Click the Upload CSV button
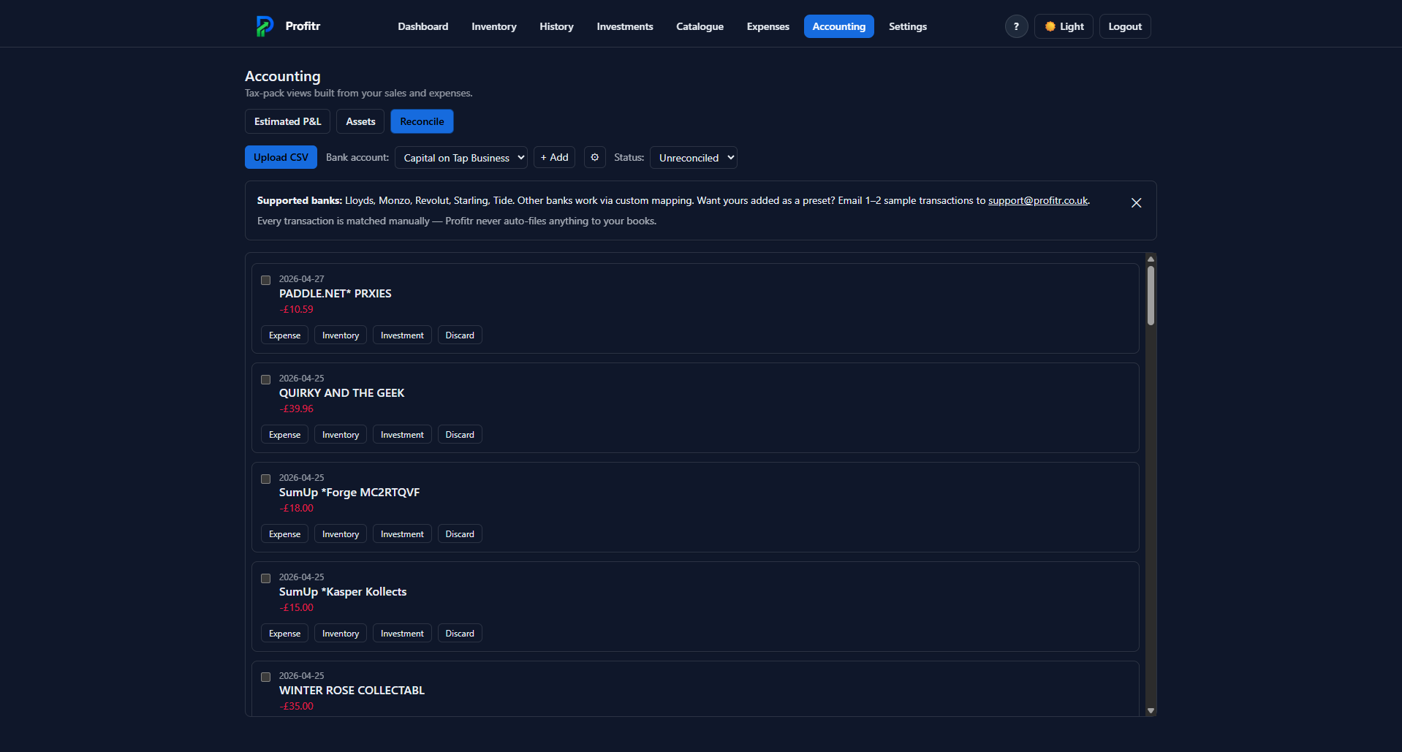The image size is (1402, 752). coord(281,157)
